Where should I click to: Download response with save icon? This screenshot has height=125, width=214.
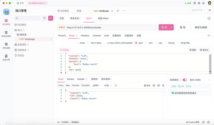pyautogui.click(x=154, y=86)
